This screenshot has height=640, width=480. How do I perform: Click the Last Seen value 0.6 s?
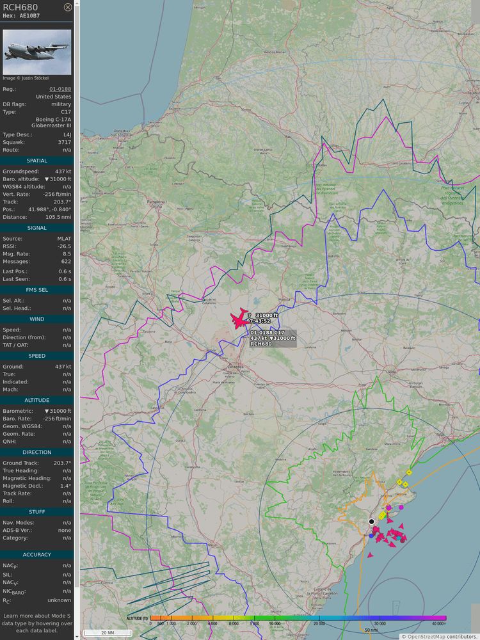(x=65, y=279)
